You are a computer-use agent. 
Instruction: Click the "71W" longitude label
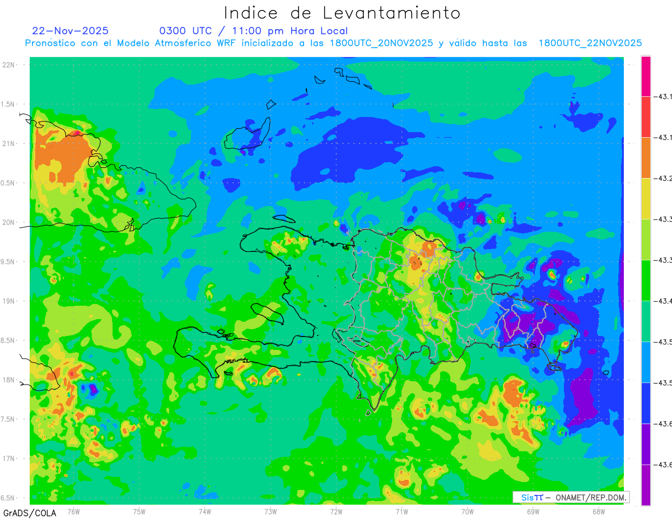[x=402, y=512]
